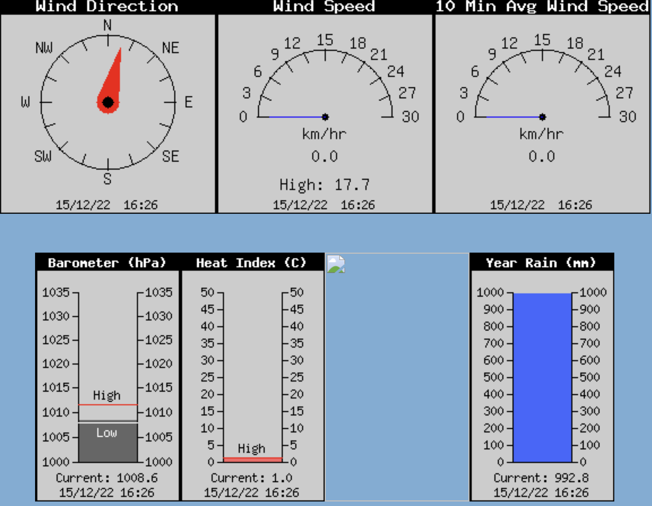Image resolution: width=652 pixels, height=506 pixels.
Task: Click the Barometer 'Current: 1008.6' reading
Action: (107, 478)
